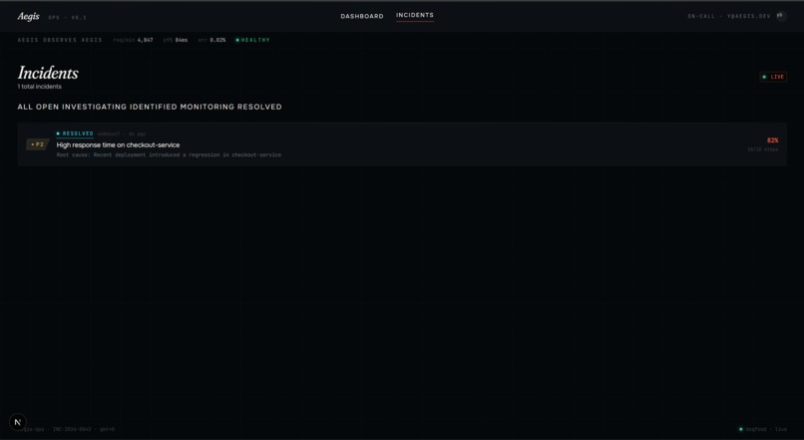Filter incidents by MONITORING
This screenshot has height=440, width=804.
[207, 107]
